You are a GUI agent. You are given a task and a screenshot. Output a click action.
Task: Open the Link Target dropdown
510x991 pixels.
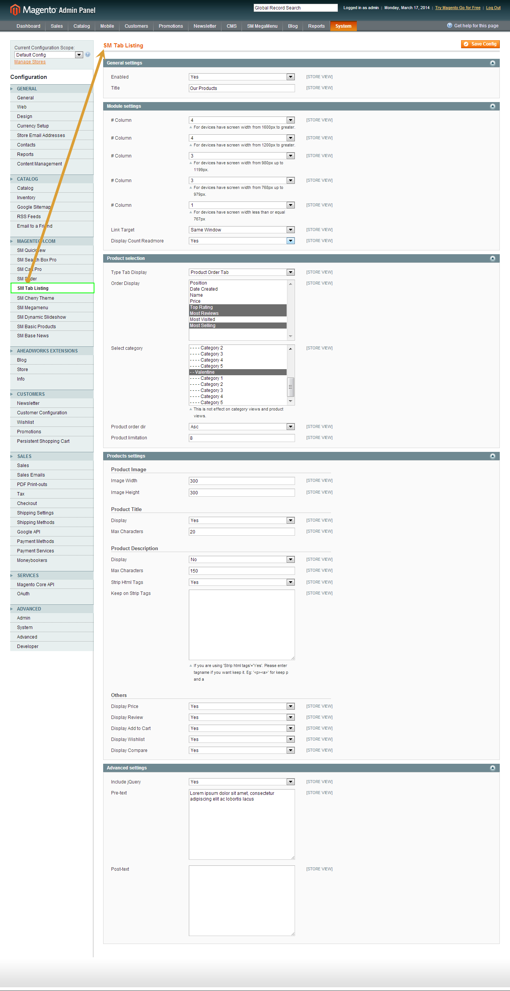(242, 230)
